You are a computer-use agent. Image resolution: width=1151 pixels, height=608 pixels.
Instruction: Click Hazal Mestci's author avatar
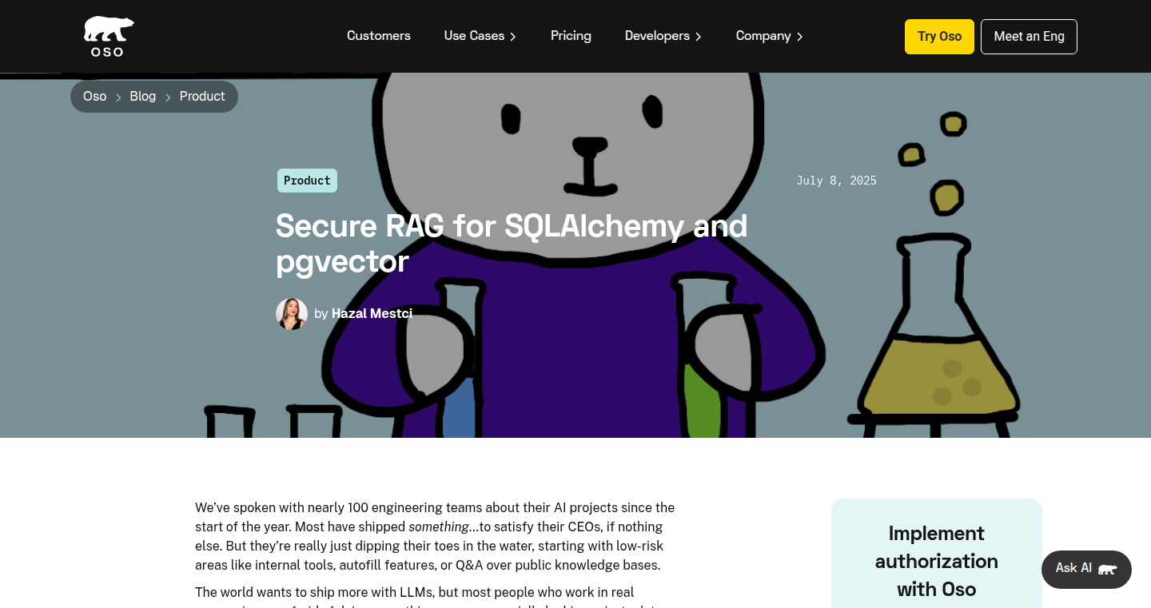[x=292, y=314]
